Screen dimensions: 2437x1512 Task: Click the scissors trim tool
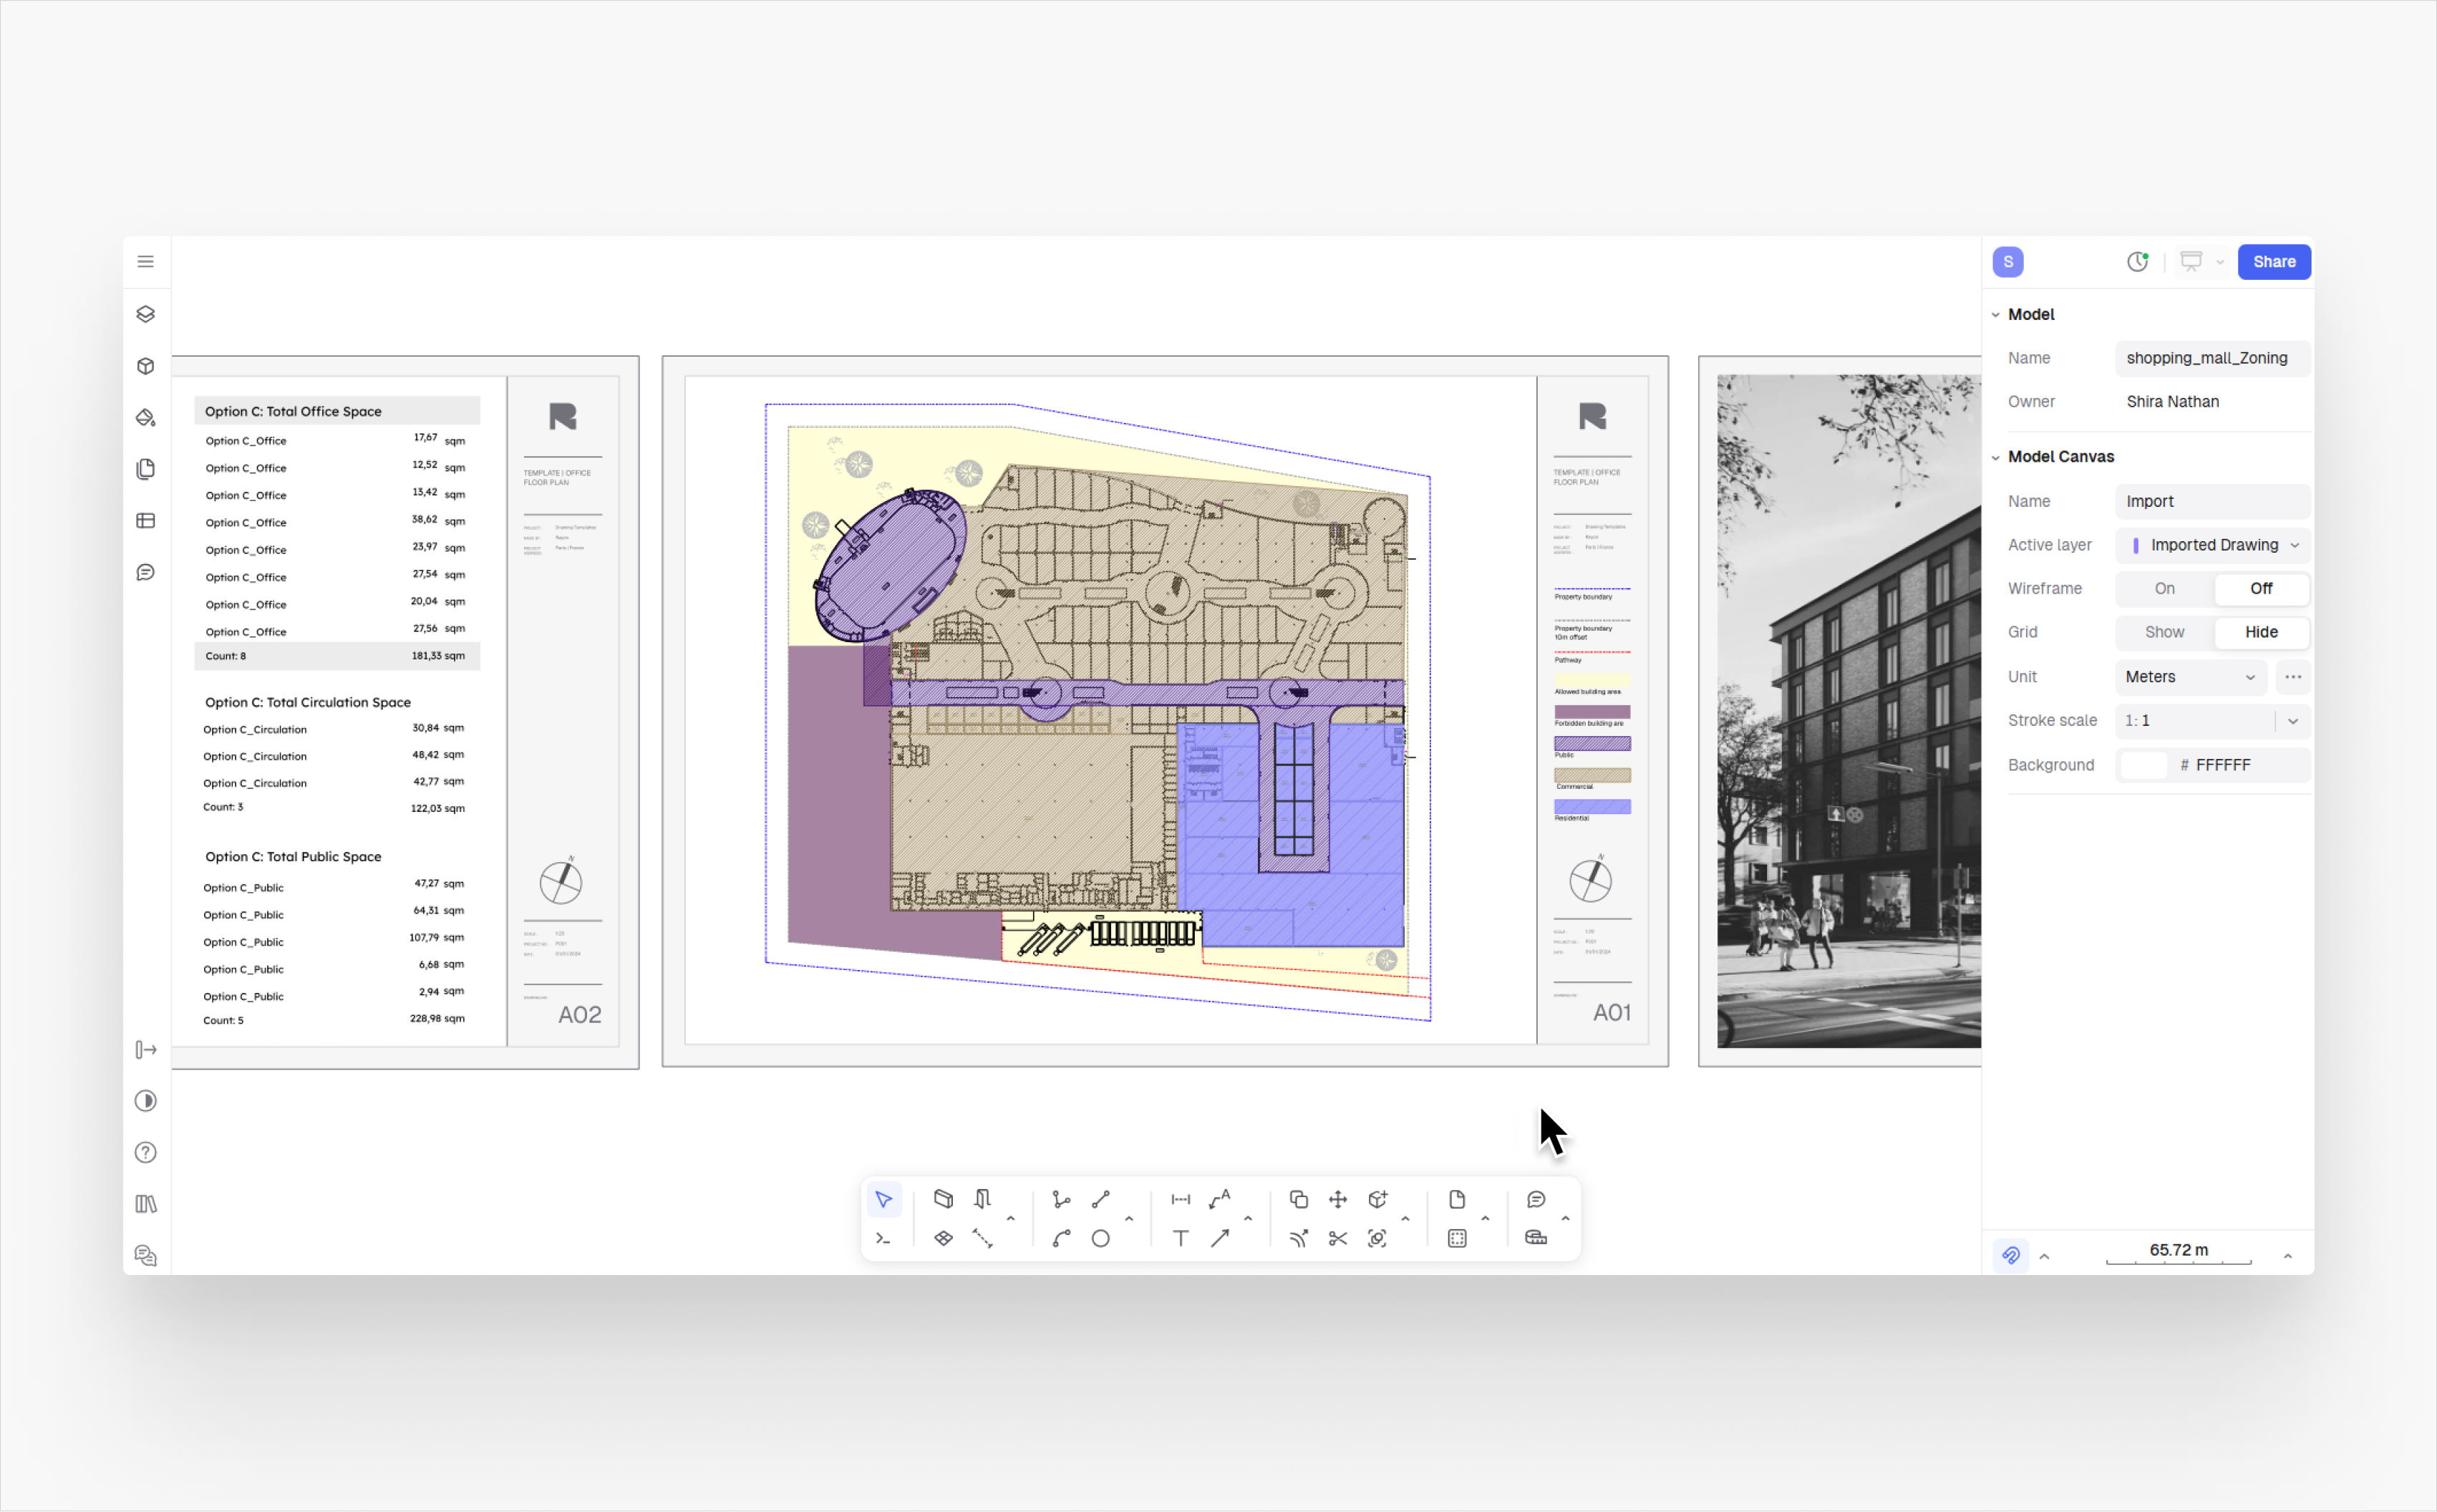point(1337,1238)
